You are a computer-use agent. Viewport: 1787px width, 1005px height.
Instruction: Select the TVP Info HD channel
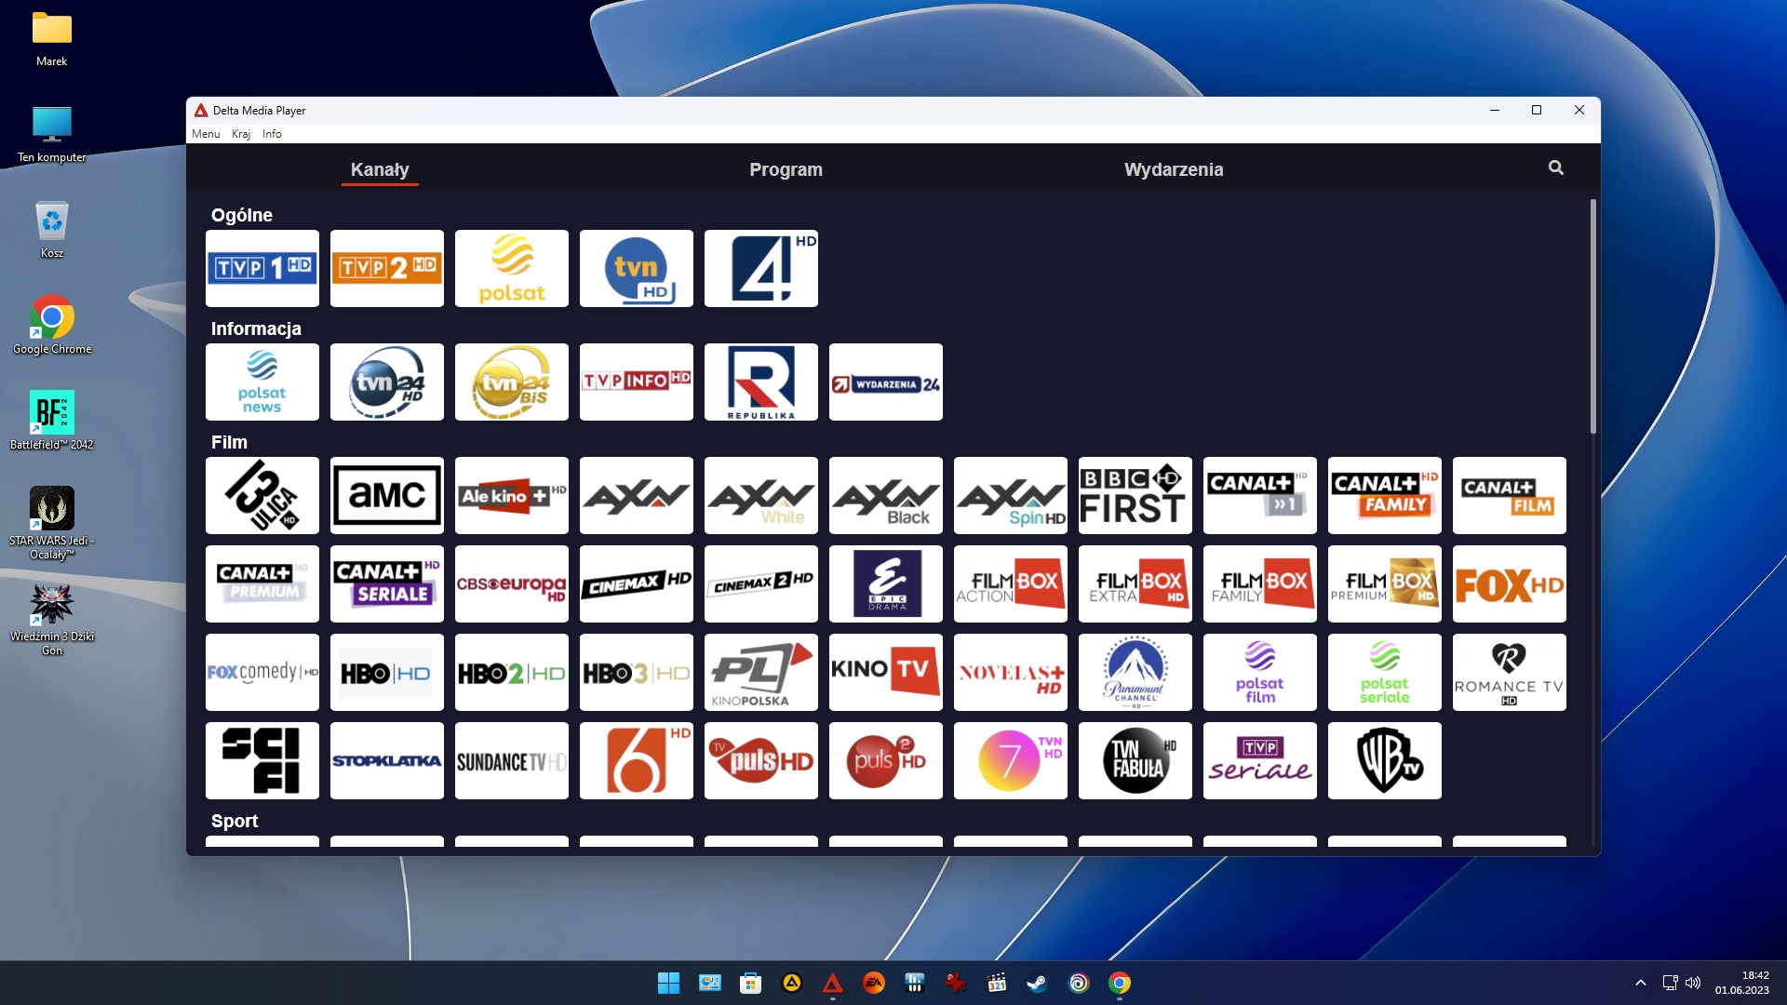click(x=637, y=382)
